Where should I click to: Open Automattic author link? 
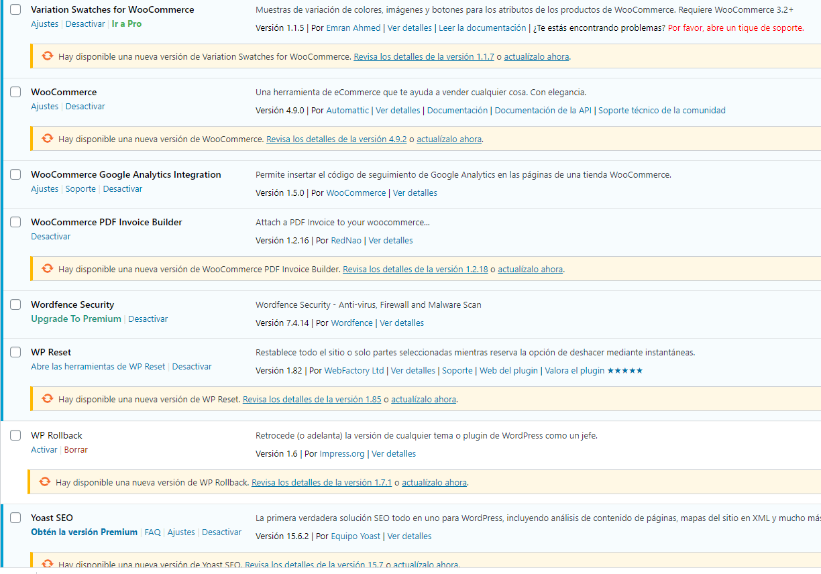[347, 111]
